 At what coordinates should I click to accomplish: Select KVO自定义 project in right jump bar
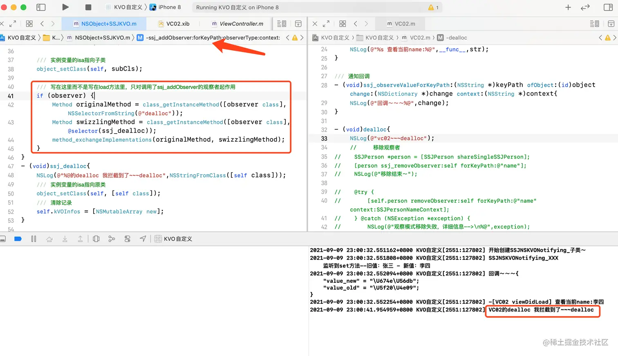click(x=331, y=38)
